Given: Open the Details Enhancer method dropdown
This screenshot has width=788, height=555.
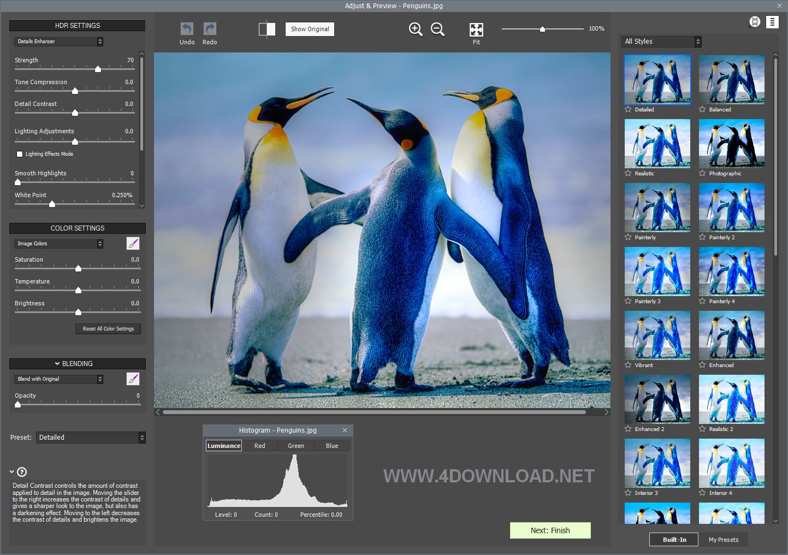Looking at the screenshot, I should pyautogui.click(x=58, y=42).
